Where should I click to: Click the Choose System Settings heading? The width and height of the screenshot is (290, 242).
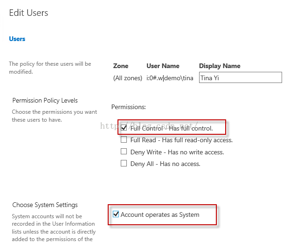click(x=45, y=205)
